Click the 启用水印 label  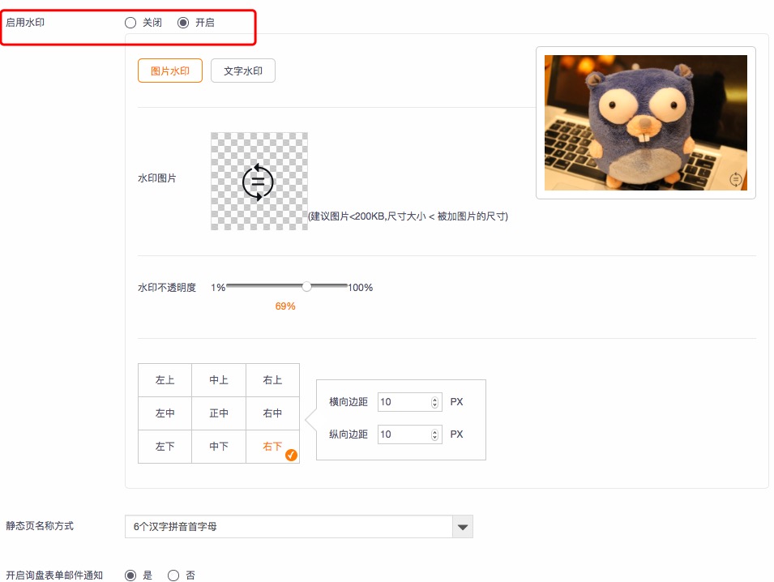point(25,23)
